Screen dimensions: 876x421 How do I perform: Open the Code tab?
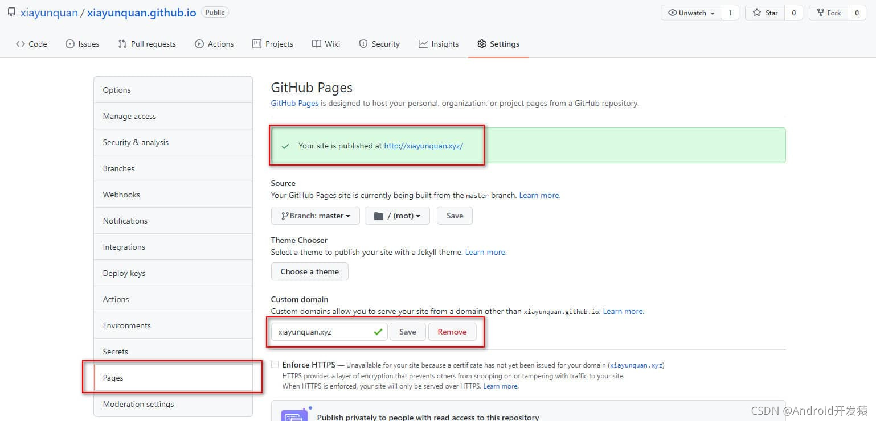pyautogui.click(x=32, y=44)
